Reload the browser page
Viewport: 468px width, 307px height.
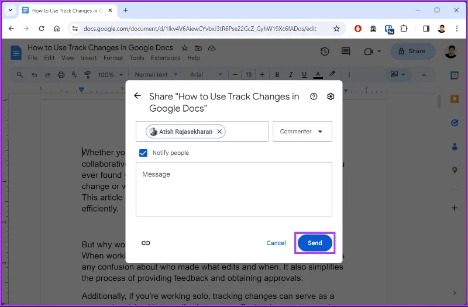coord(42,29)
